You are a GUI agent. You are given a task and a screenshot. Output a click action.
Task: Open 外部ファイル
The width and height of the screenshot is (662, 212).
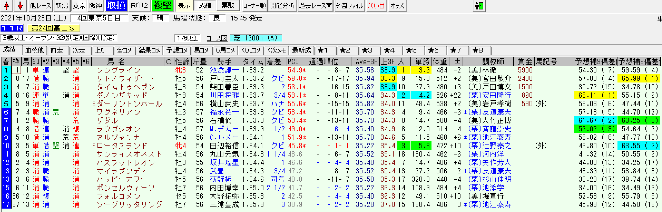coord(350,6)
